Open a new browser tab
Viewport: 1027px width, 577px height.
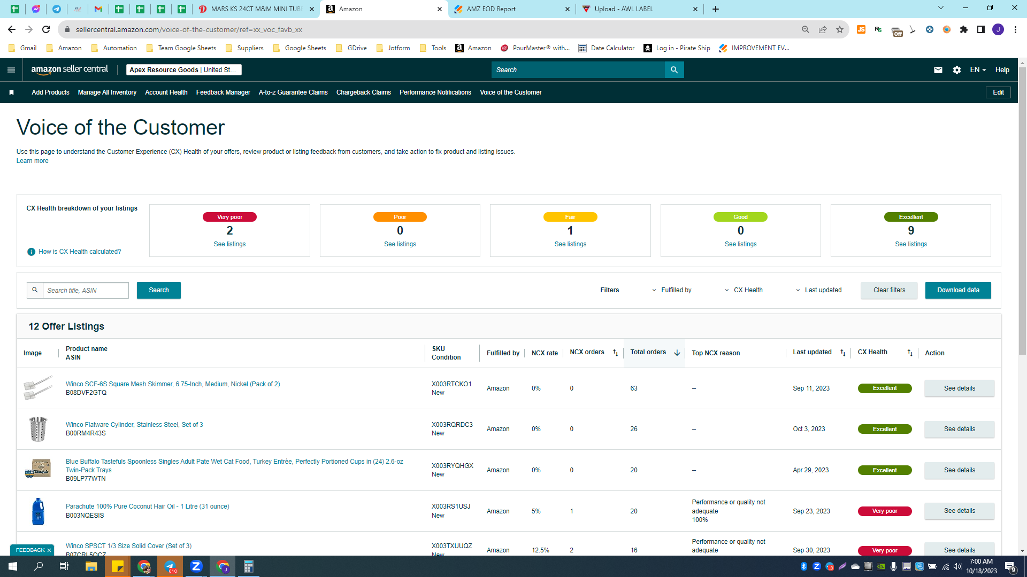pyautogui.click(x=716, y=9)
